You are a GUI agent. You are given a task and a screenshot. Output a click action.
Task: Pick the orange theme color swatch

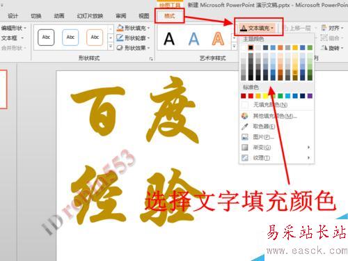(280, 48)
